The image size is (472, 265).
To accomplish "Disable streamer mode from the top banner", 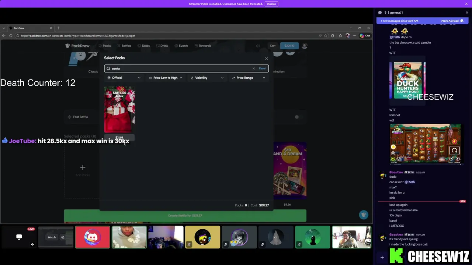I will coord(271,4).
